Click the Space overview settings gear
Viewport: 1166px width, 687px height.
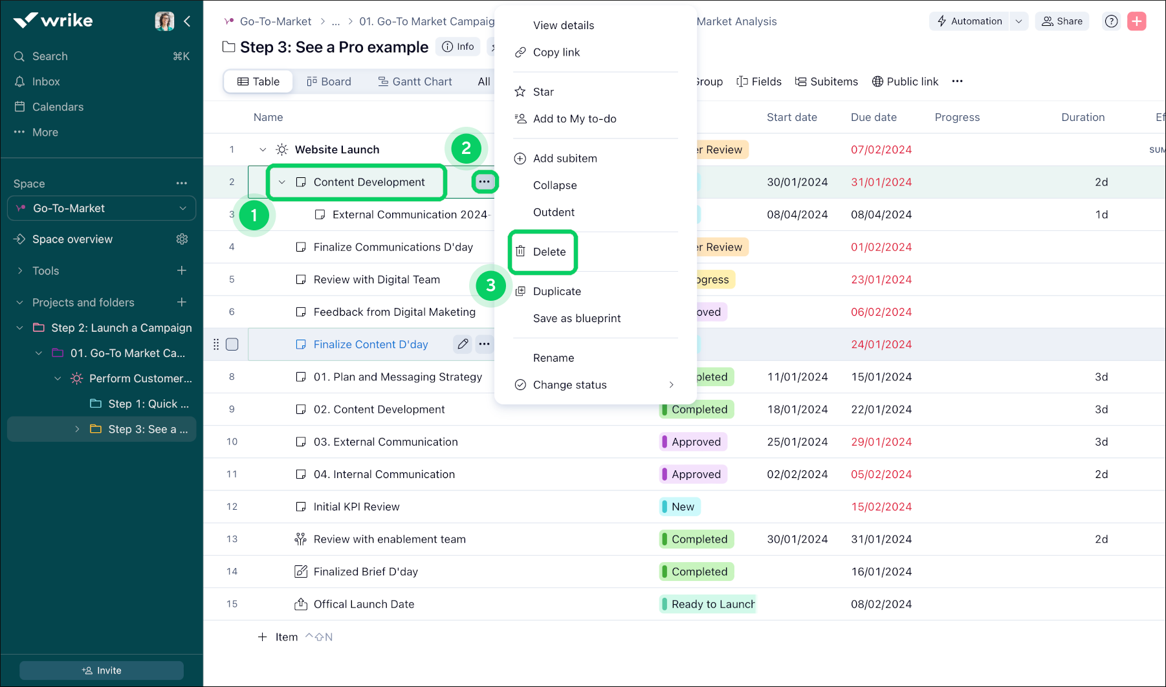[x=182, y=239]
